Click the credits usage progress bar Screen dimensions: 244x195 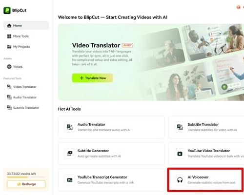point(26,177)
